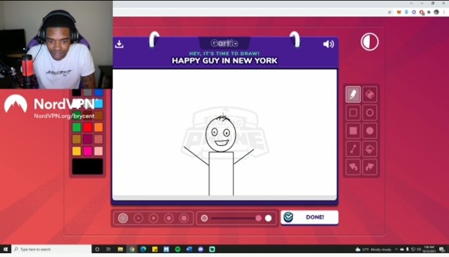Switch to Chrome on the taskbar
The image size is (449, 257).
click(x=132, y=250)
